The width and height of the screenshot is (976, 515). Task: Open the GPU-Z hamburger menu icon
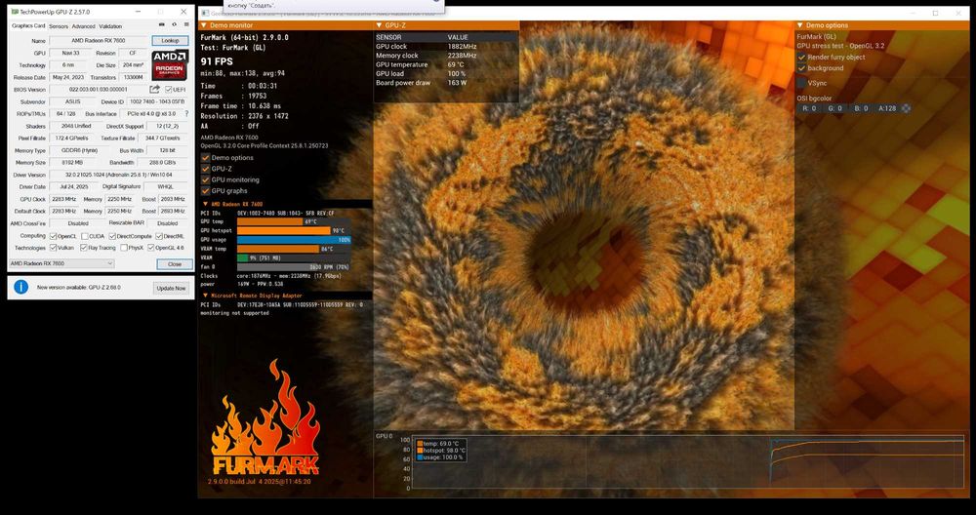click(x=186, y=25)
